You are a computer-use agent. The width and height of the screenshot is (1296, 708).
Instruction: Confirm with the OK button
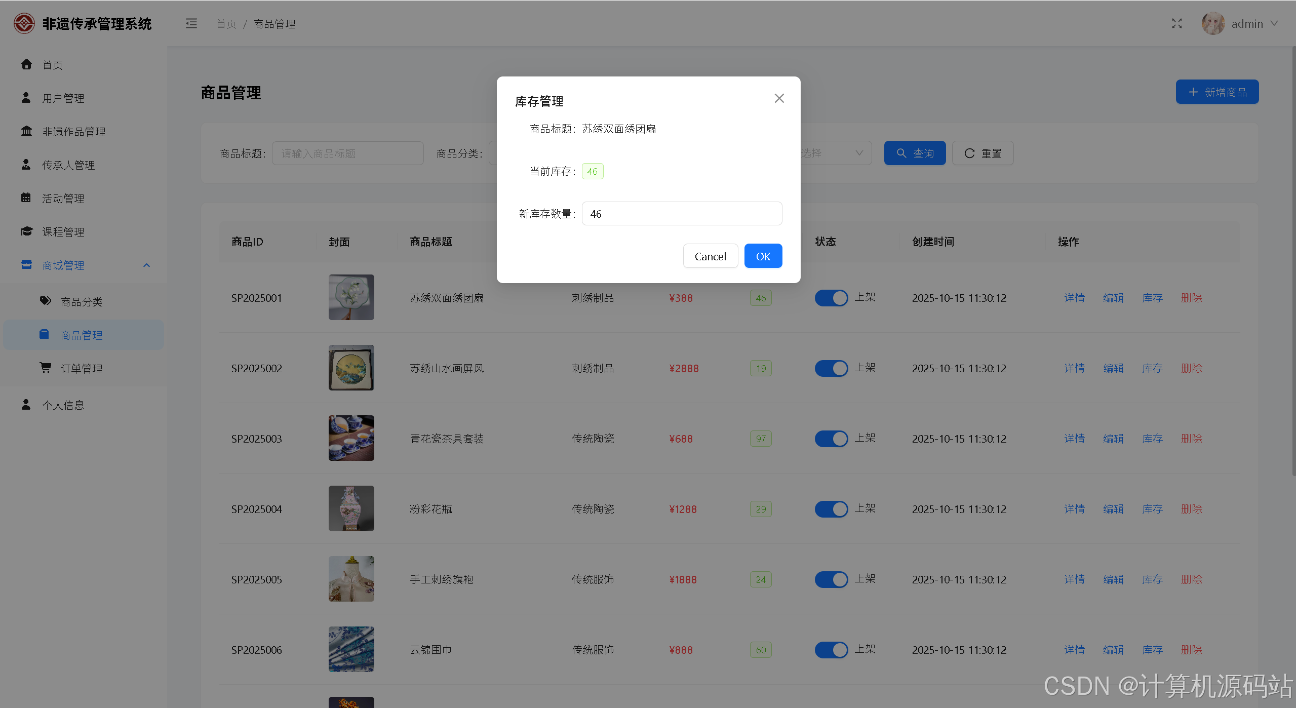[763, 256]
